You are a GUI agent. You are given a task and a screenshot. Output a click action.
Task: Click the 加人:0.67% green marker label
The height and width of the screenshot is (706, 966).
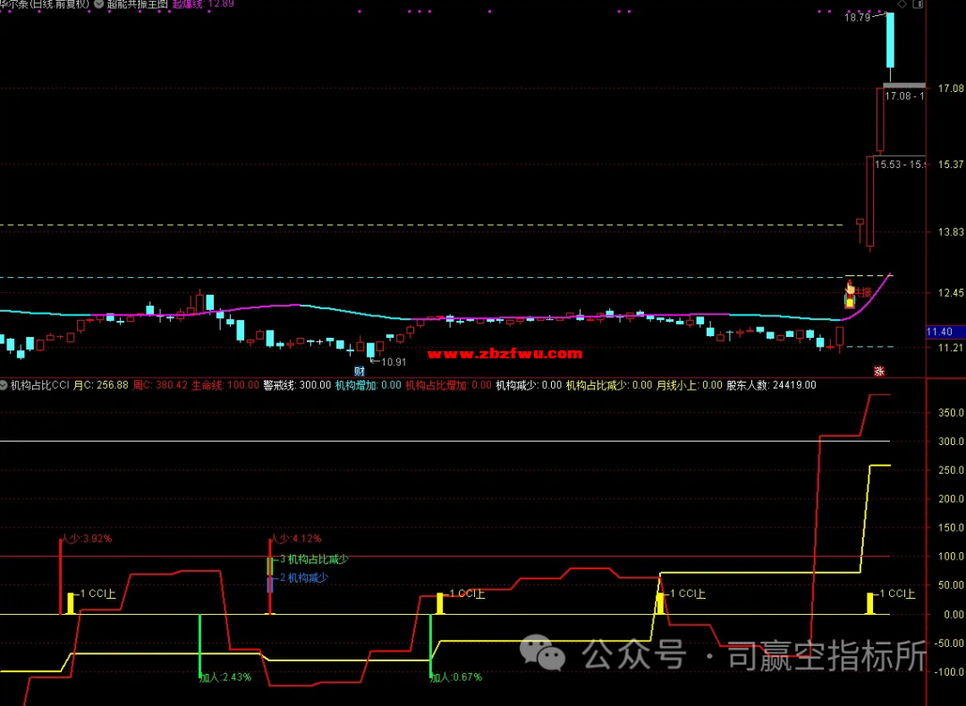pyautogui.click(x=456, y=677)
